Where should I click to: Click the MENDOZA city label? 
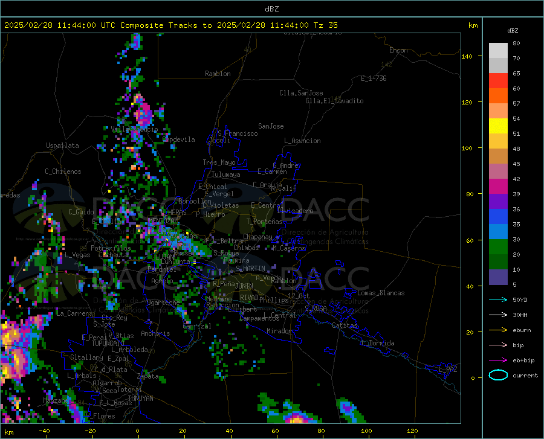tap(161, 220)
